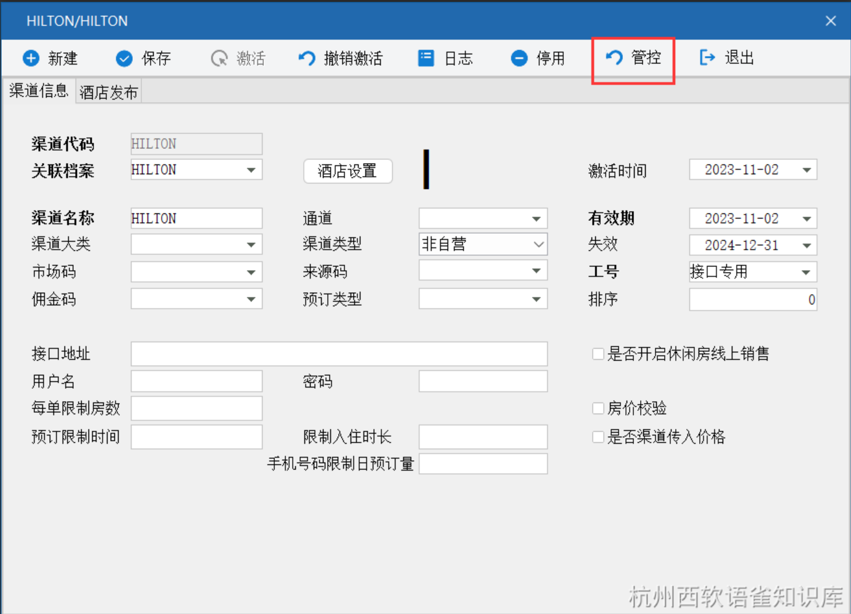Click the 用户名 input field
851x614 pixels.
tap(196, 381)
